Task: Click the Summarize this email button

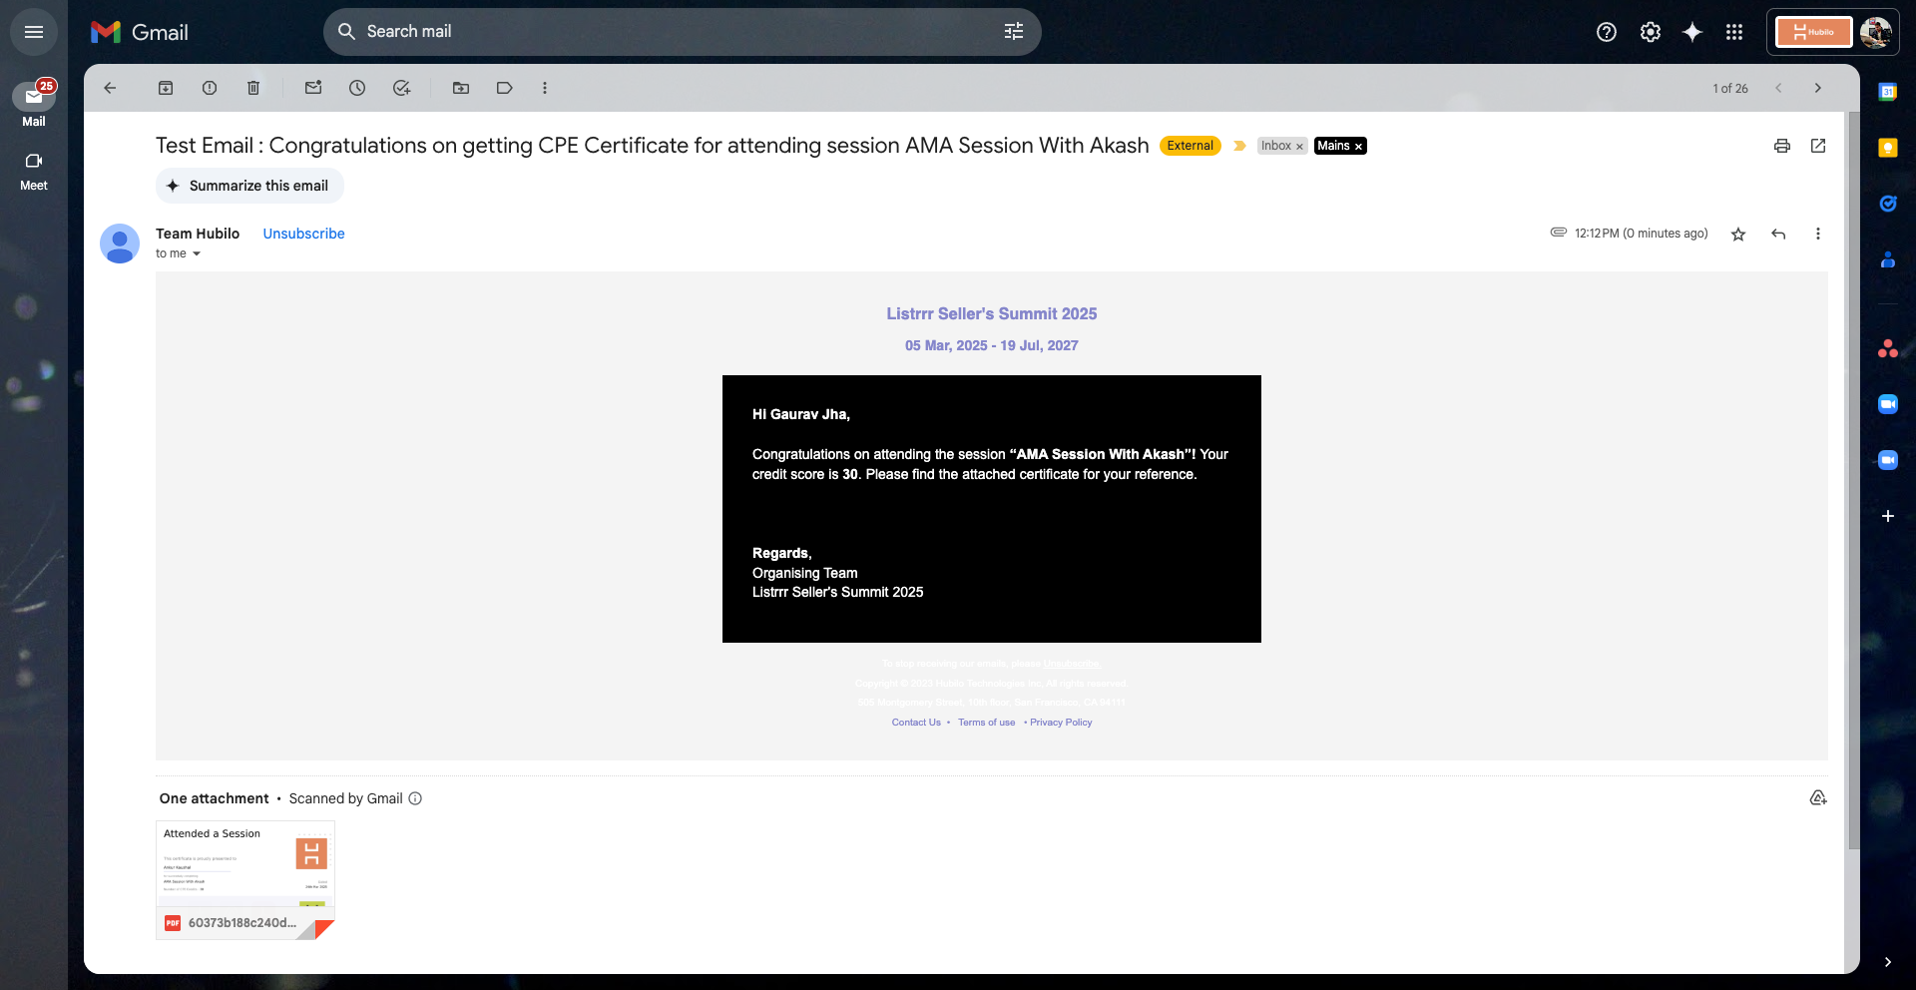Action: (249, 186)
